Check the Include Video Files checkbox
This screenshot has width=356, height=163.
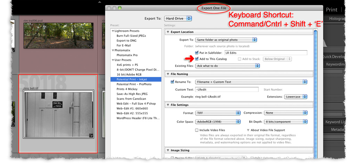point(197,130)
